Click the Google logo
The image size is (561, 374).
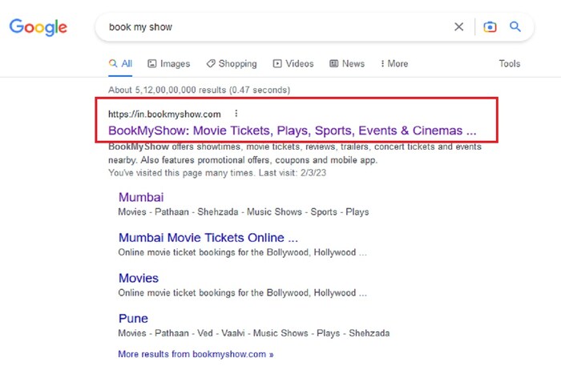point(38,27)
